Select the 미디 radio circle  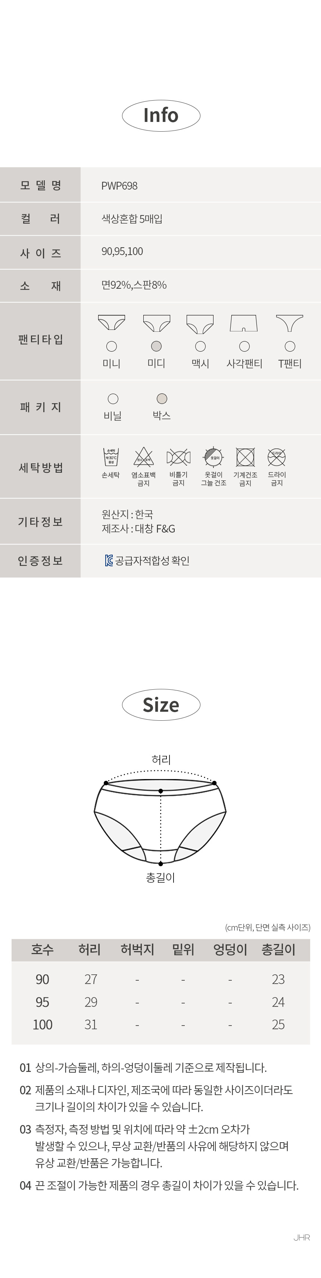point(156,346)
